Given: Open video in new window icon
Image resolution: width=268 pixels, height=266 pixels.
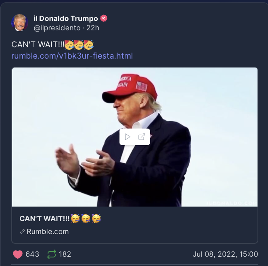Looking at the screenshot, I should click(x=142, y=137).
